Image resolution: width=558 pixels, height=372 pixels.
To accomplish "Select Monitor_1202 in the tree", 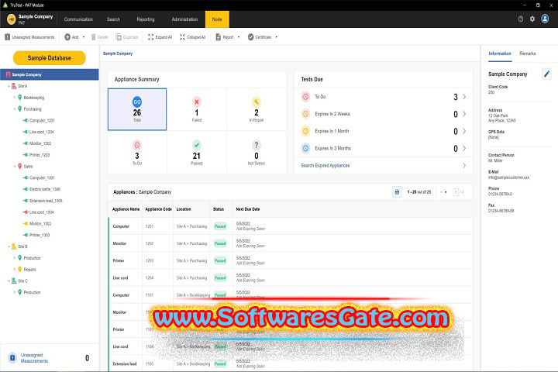I will [x=37, y=143].
